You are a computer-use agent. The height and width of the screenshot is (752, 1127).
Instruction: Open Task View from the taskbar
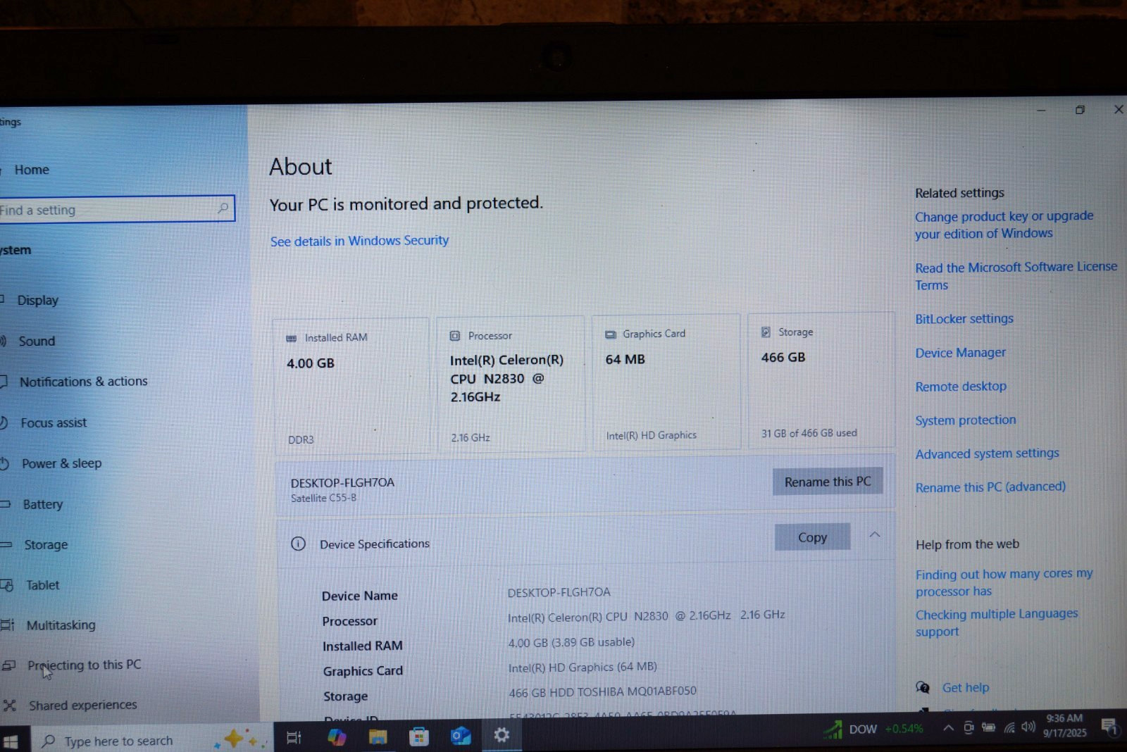pyautogui.click(x=294, y=737)
